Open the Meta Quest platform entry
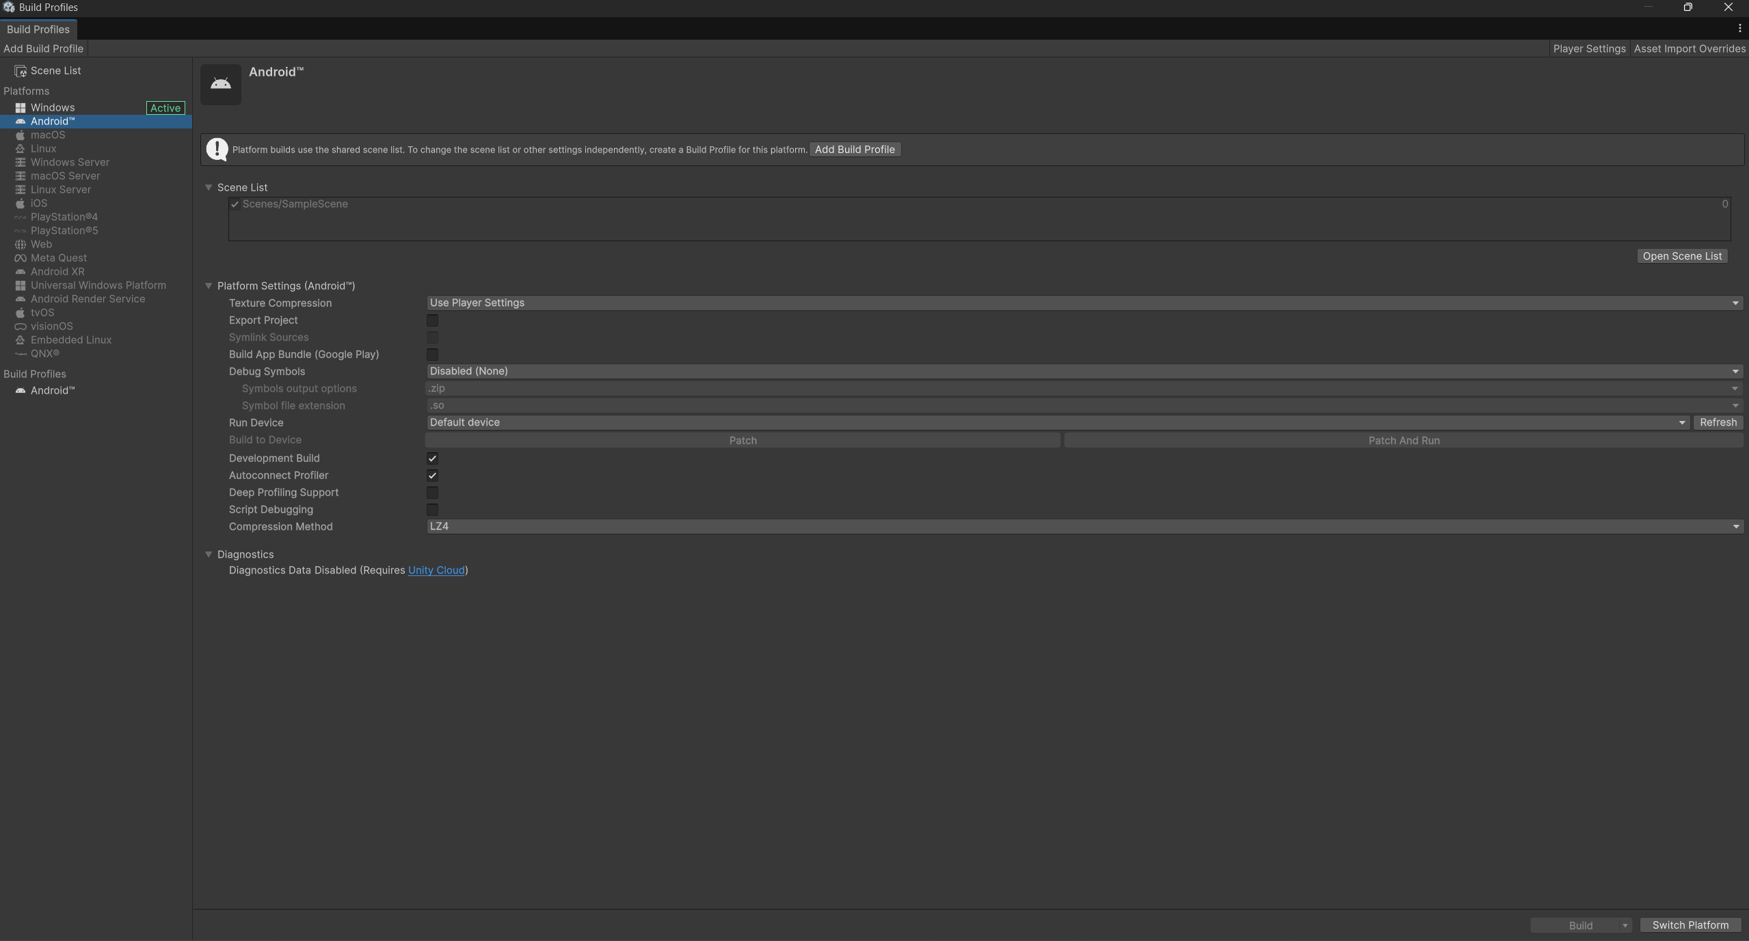The width and height of the screenshot is (1749, 941). [57, 258]
